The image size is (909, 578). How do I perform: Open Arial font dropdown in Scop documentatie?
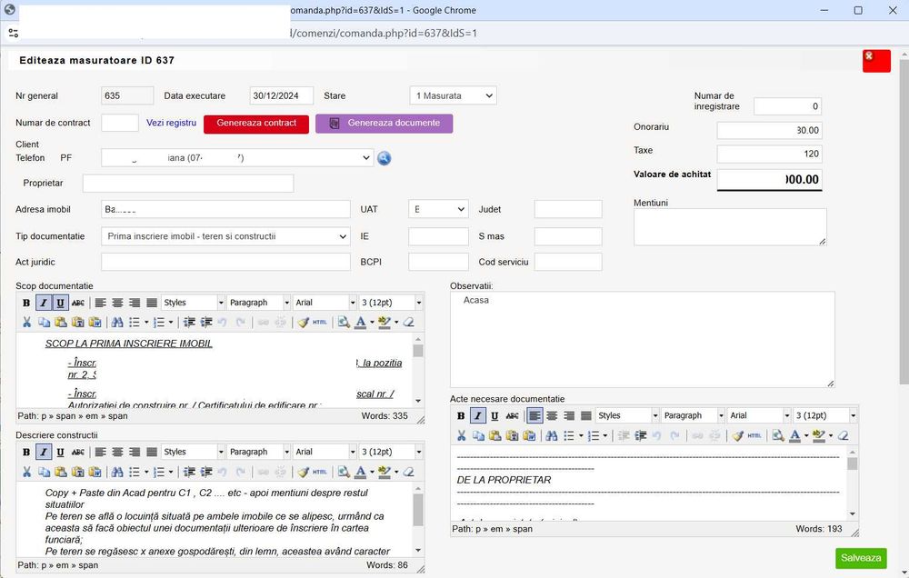325,303
